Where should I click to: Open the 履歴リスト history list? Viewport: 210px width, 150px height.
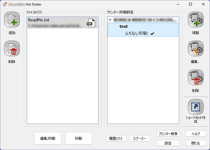pyautogui.click(x=116, y=138)
